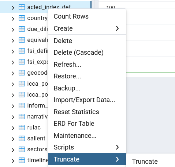Click the table icon beside due_dili
Screen dimensions: 175x167
22,29
